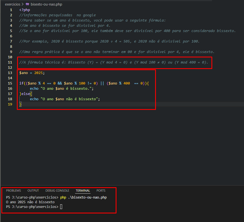Open the PORTS panel tab

(101, 191)
